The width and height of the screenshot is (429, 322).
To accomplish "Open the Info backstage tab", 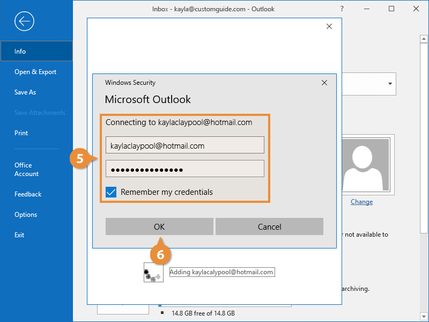I will (x=36, y=51).
